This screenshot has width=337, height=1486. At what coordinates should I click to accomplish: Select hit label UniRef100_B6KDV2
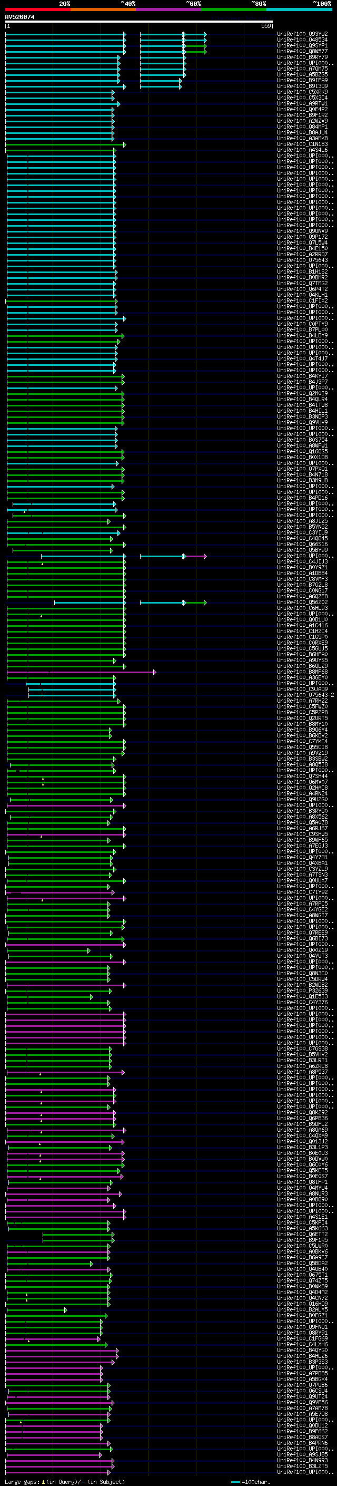point(302,736)
